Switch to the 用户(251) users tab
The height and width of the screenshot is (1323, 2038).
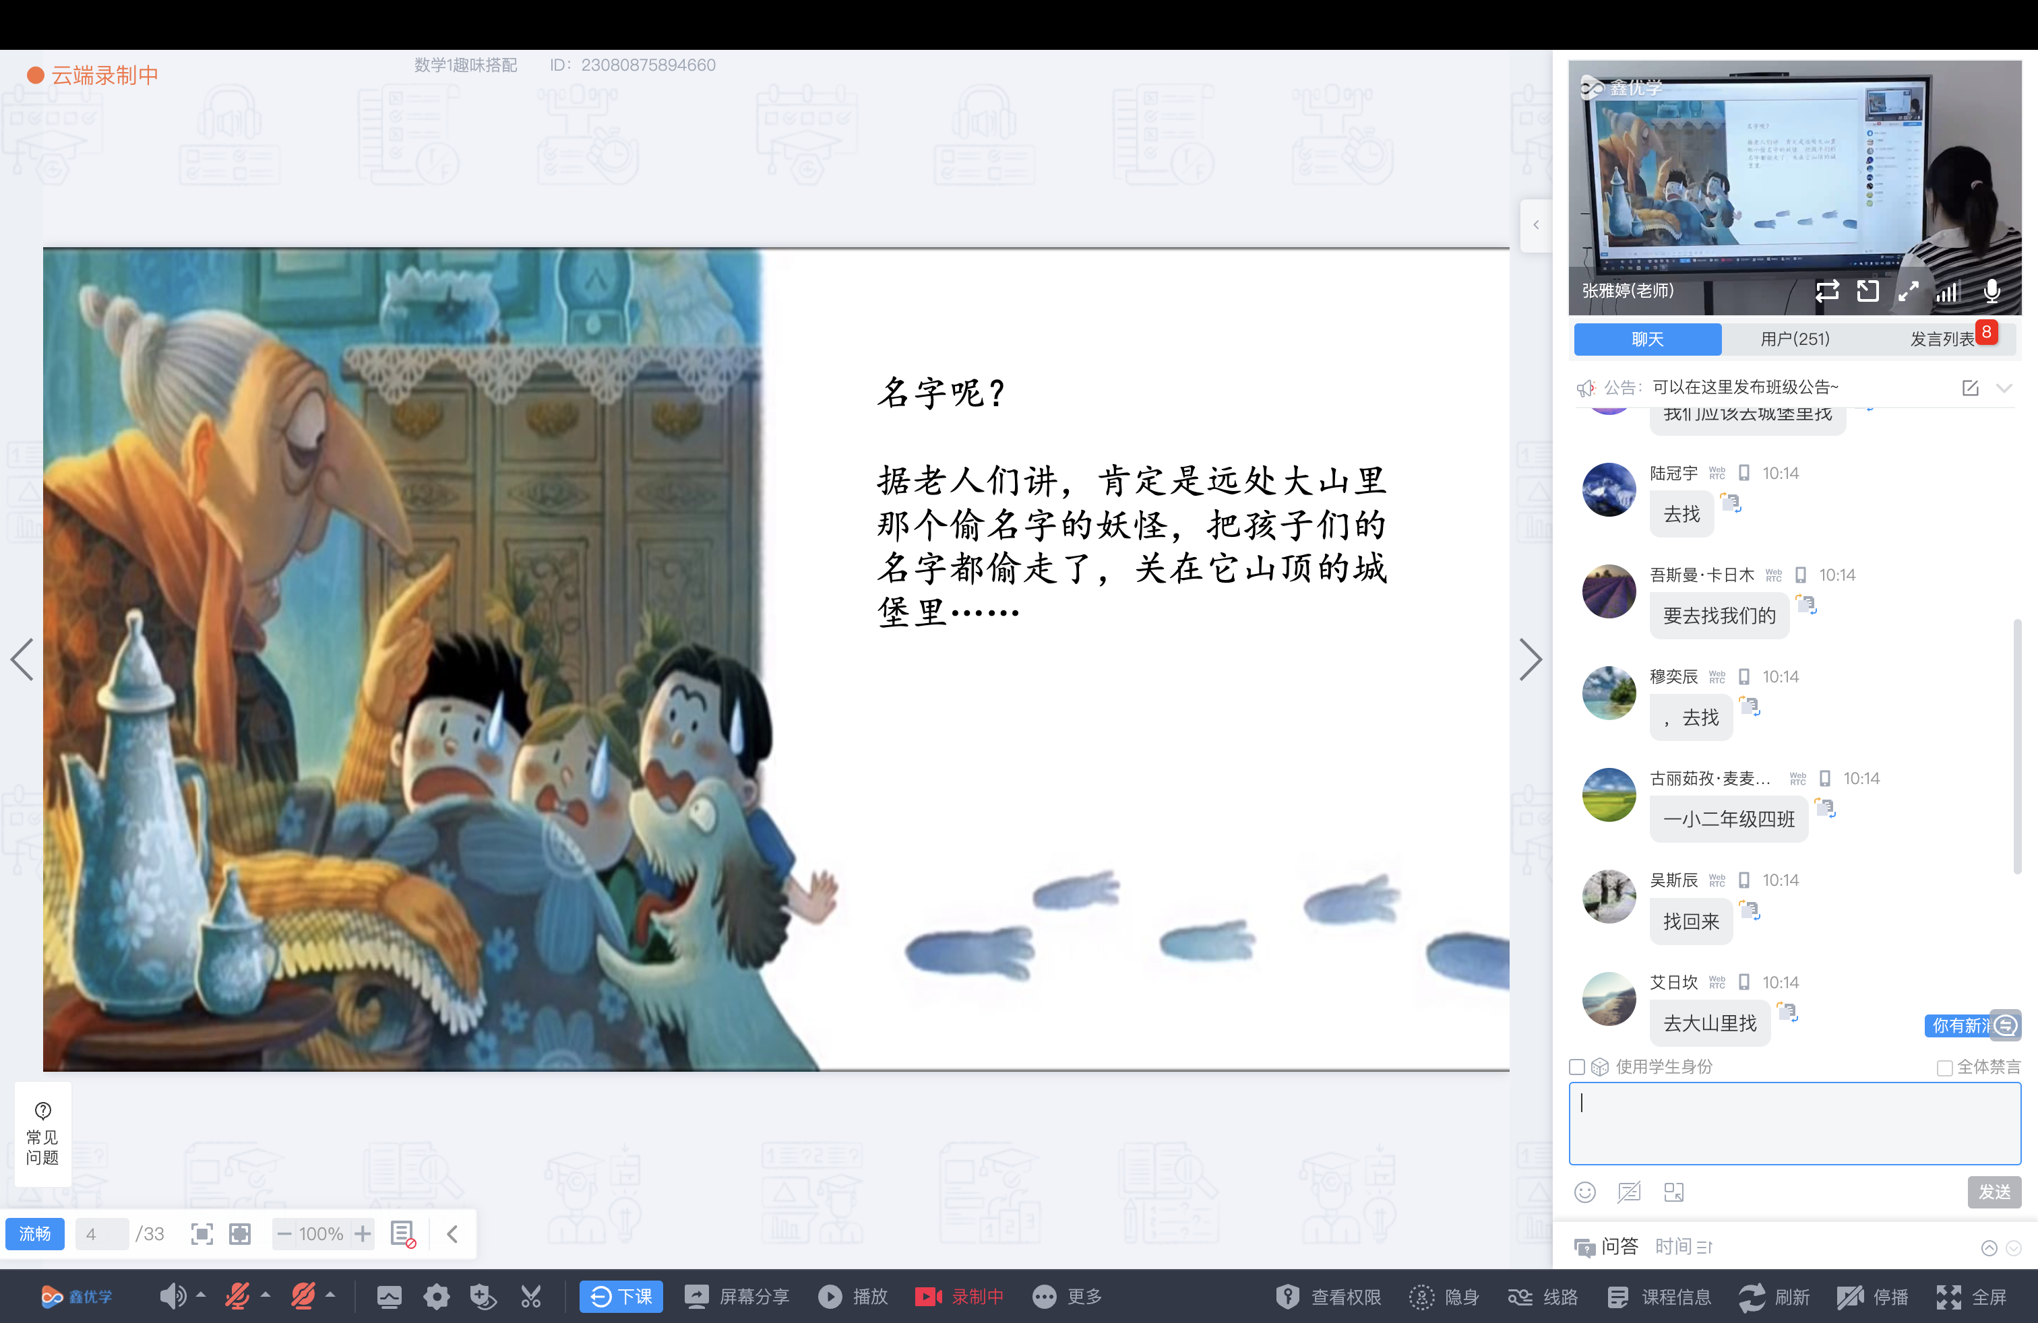coord(1795,339)
